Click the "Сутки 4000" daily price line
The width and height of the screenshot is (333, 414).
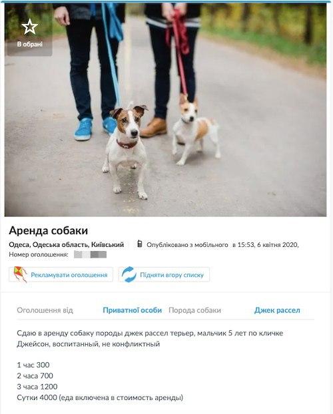pos(100,397)
